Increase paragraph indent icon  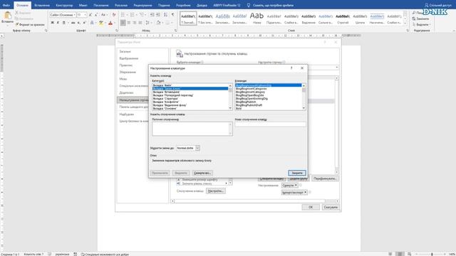point(158,15)
